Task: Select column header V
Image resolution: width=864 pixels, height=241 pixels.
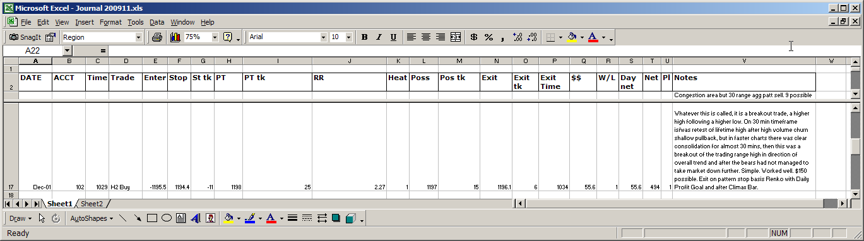Action: [744, 61]
